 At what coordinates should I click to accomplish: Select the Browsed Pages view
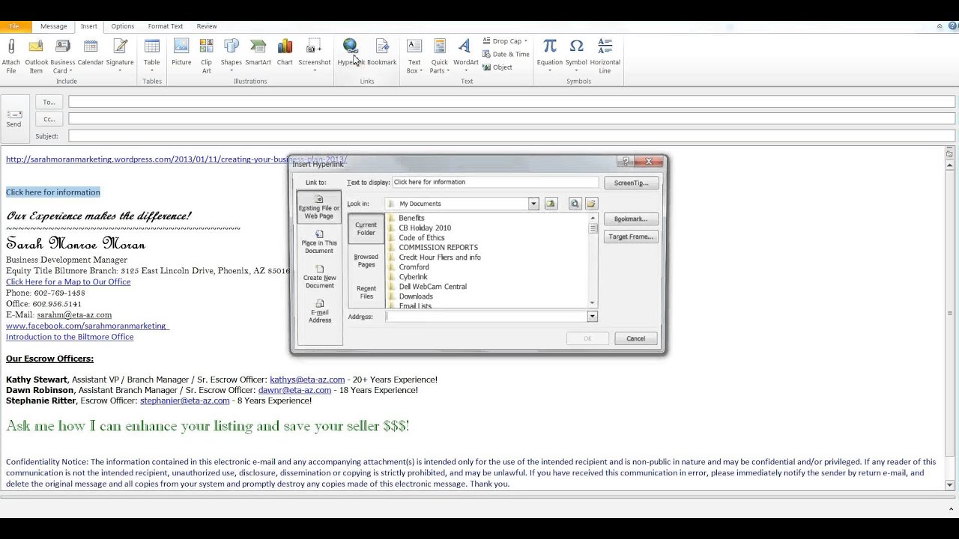point(366,261)
